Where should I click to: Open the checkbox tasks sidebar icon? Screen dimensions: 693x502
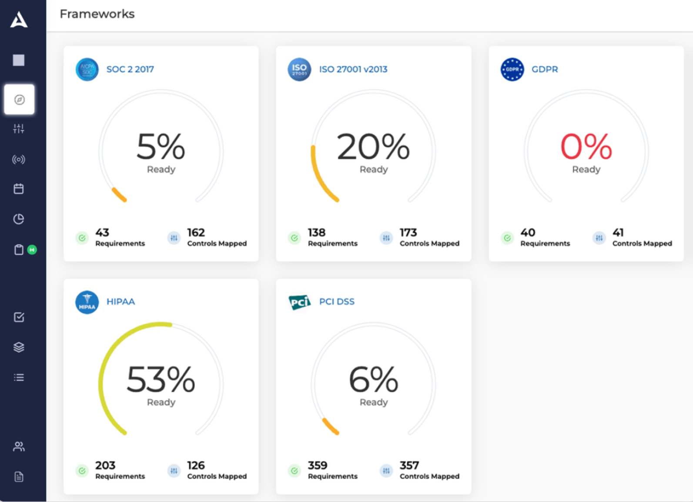point(19,317)
